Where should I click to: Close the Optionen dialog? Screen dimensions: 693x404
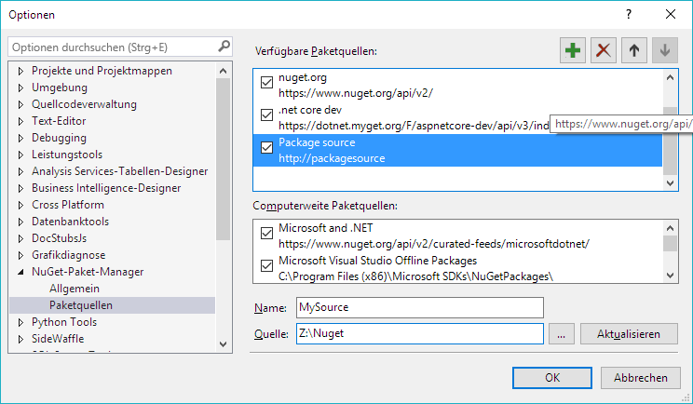tap(671, 14)
